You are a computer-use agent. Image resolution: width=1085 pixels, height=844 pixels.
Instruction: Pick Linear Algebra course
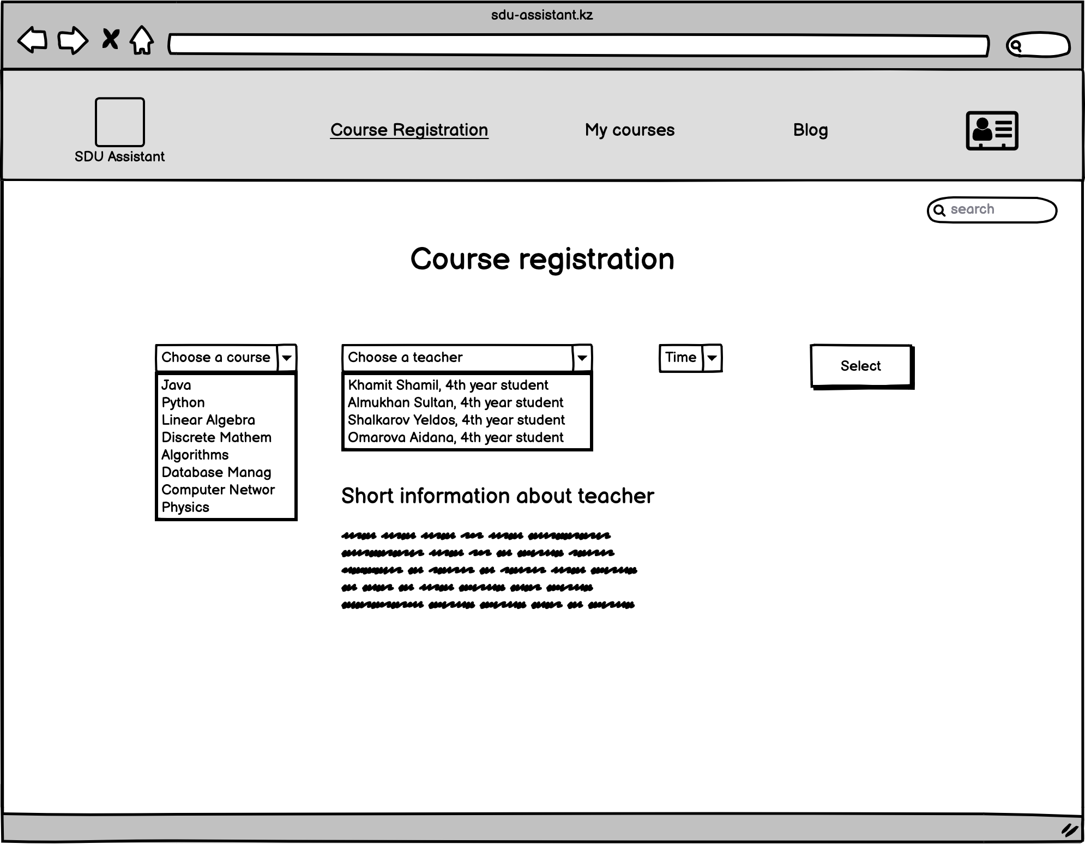click(x=226, y=420)
